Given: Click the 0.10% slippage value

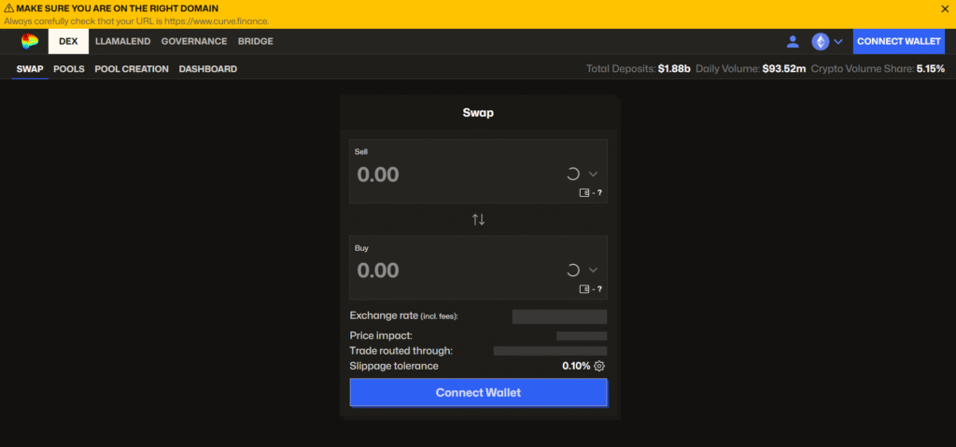Looking at the screenshot, I should (576, 366).
